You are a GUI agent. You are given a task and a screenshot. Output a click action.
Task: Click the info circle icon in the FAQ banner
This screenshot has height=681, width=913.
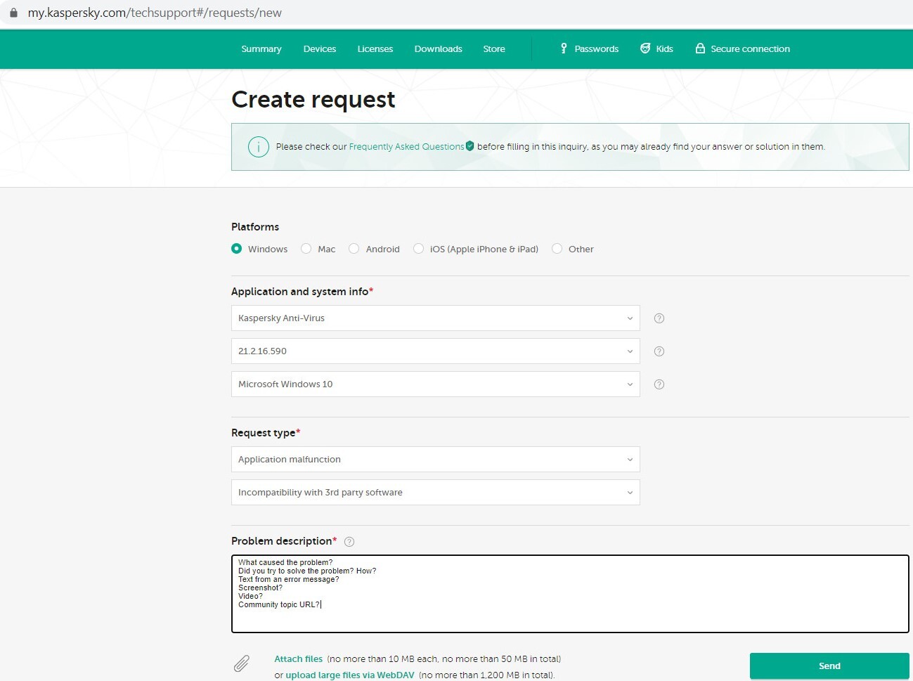[x=259, y=147]
